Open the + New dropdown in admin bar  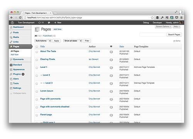[x=58, y=22]
